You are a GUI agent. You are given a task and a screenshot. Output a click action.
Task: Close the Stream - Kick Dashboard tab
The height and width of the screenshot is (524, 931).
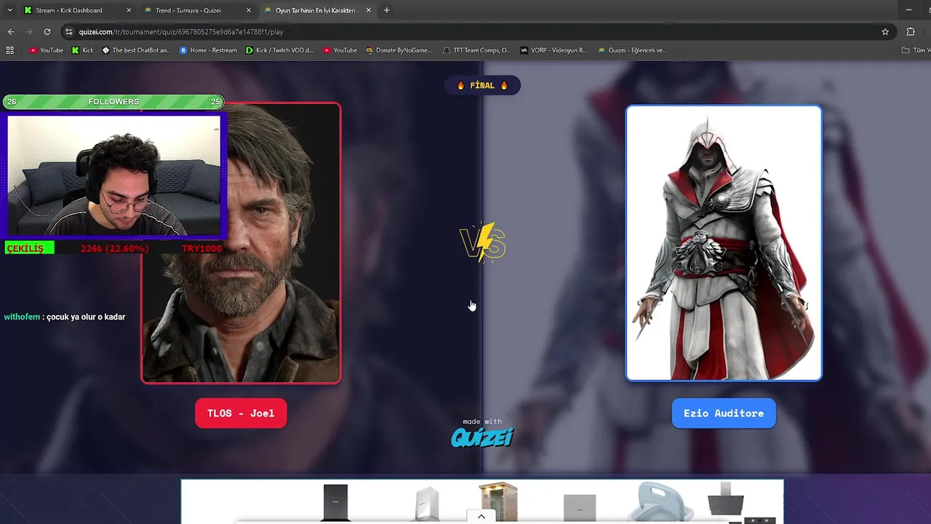click(x=129, y=10)
